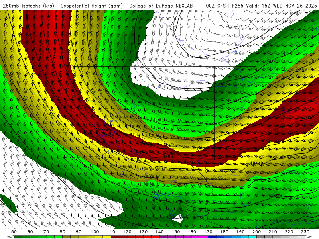Click the "F255" forecast hour text
This screenshot has height=239, width=319.
(x=238, y=6)
